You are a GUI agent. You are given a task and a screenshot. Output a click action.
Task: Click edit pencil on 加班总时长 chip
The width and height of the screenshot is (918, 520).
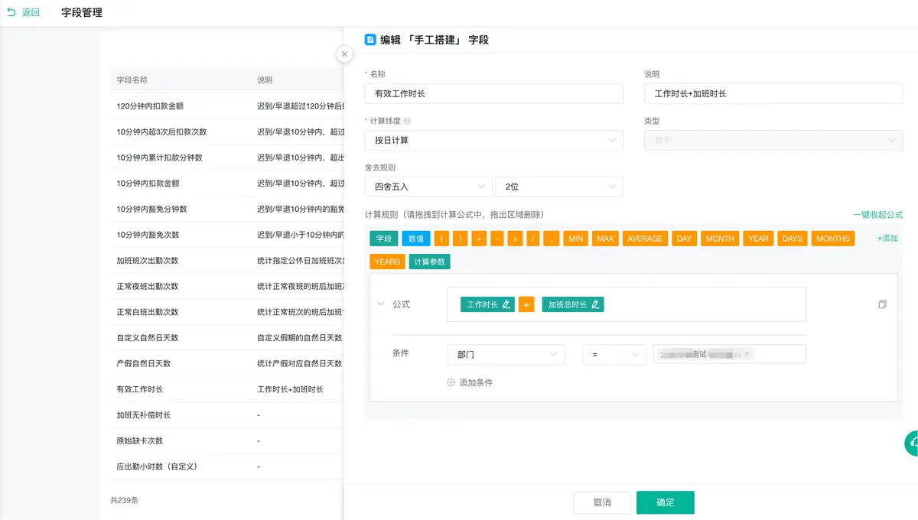pyautogui.click(x=595, y=304)
